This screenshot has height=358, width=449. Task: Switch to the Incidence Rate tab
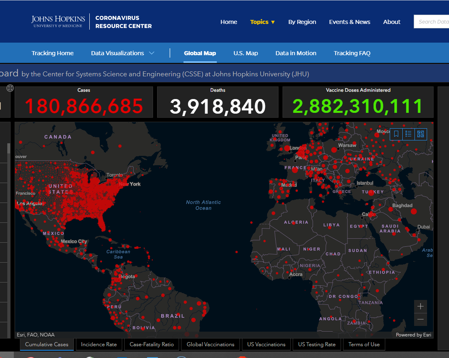pyautogui.click(x=99, y=345)
